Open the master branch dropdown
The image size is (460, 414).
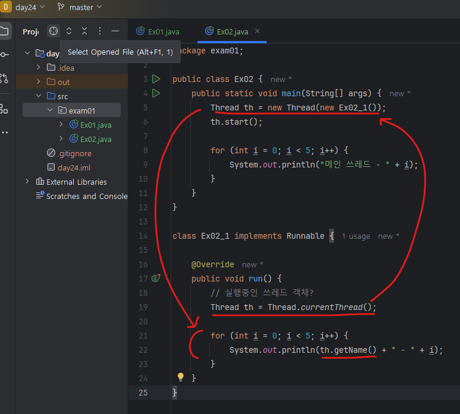[x=85, y=7]
